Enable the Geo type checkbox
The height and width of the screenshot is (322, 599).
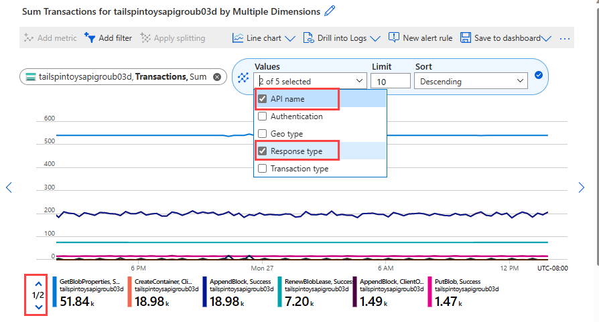click(263, 134)
